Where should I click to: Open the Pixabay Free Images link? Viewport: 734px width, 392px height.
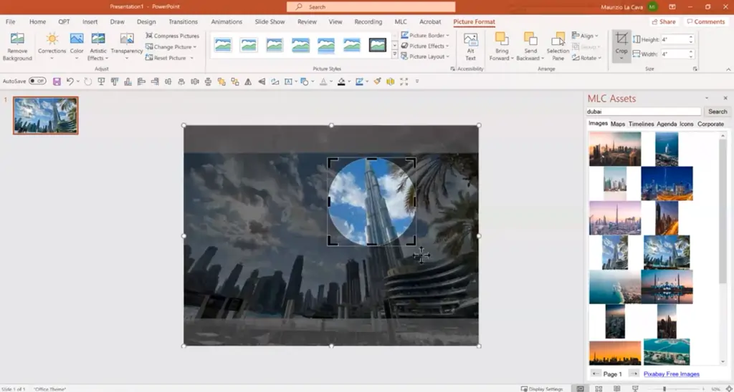click(x=671, y=374)
